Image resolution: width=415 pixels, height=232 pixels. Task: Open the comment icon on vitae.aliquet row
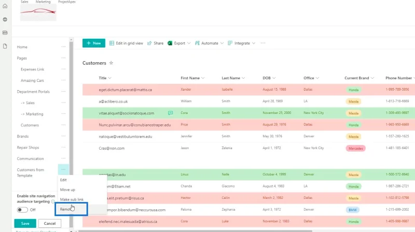click(171, 113)
